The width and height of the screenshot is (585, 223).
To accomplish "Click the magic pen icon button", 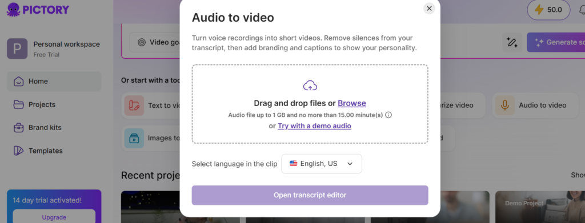I will 512,42.
